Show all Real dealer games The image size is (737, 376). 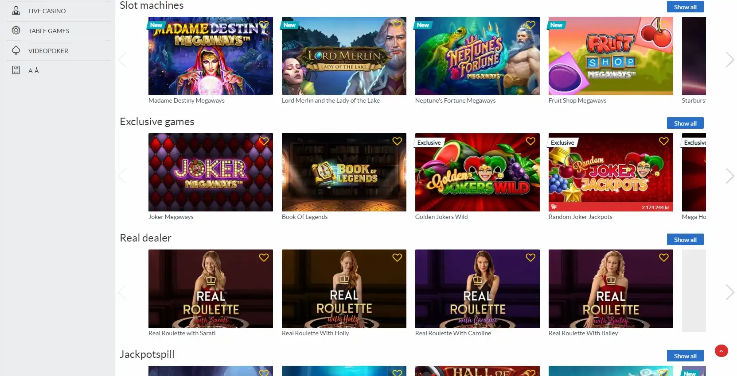point(685,240)
